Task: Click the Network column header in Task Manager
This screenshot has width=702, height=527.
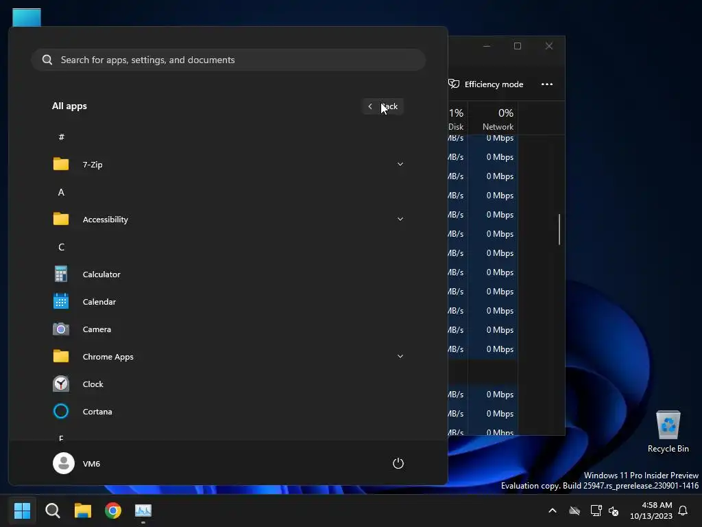Action: [493, 118]
